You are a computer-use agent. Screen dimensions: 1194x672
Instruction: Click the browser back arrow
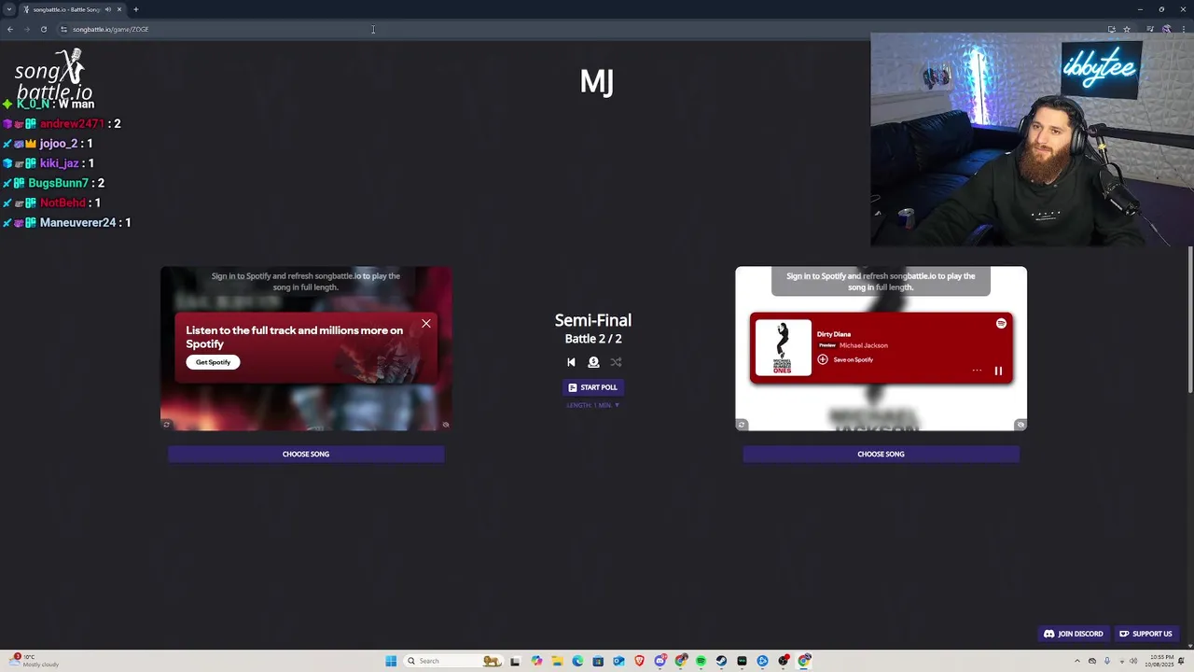(10, 29)
